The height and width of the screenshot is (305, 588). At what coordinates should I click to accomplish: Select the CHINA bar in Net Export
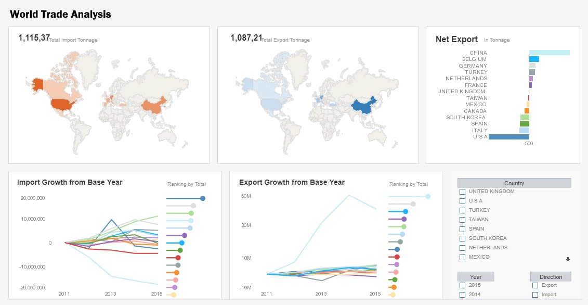[x=549, y=53]
